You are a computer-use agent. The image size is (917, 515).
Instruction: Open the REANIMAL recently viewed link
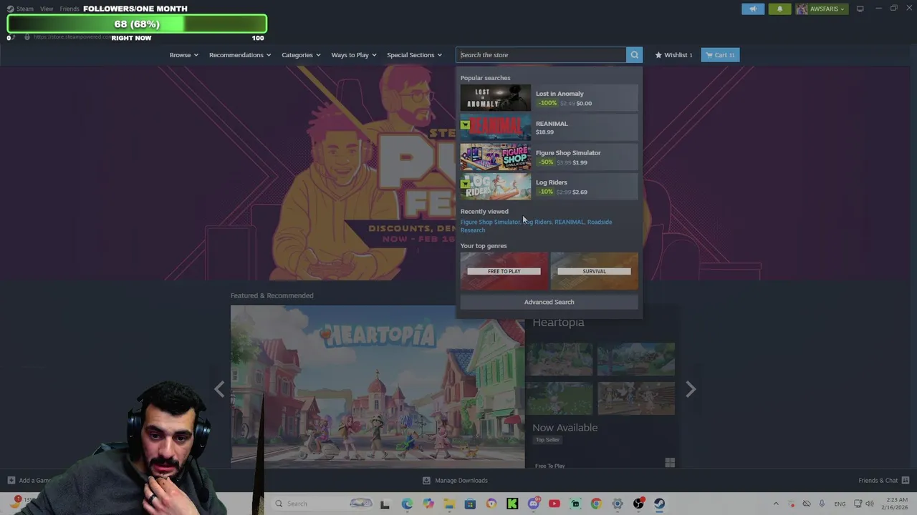coord(569,222)
